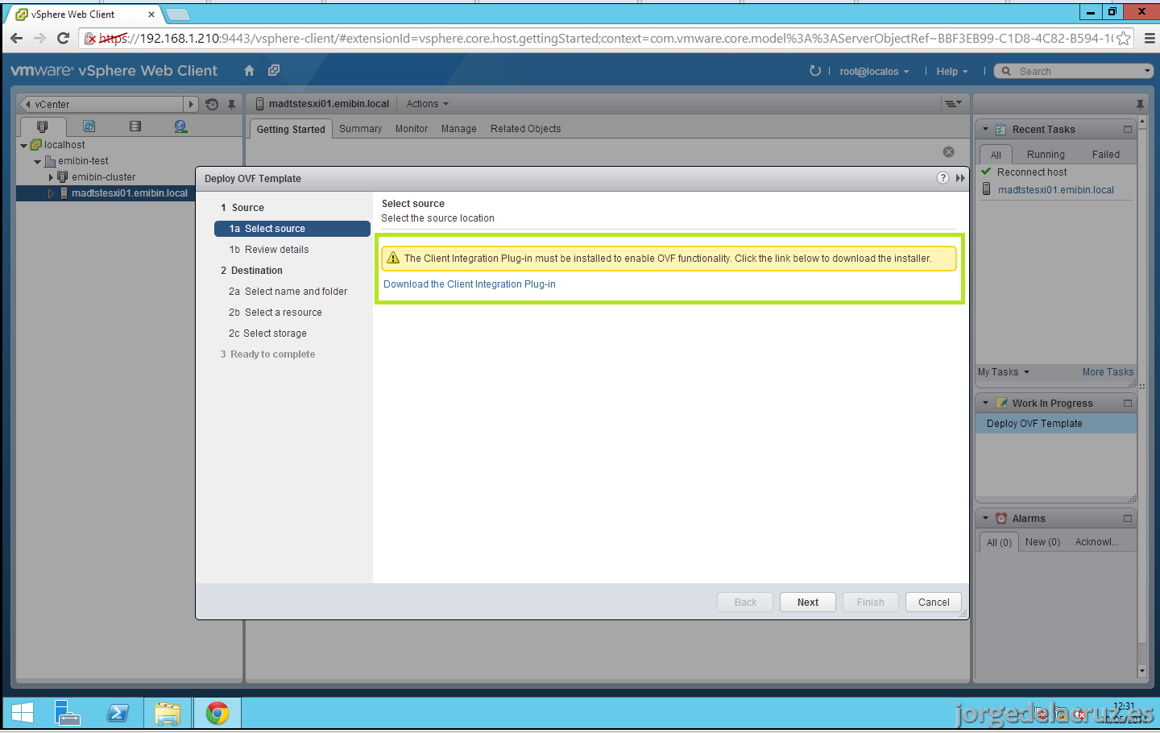Collapse the emibin-test datacenter node
The width and height of the screenshot is (1160, 733).
37,162
